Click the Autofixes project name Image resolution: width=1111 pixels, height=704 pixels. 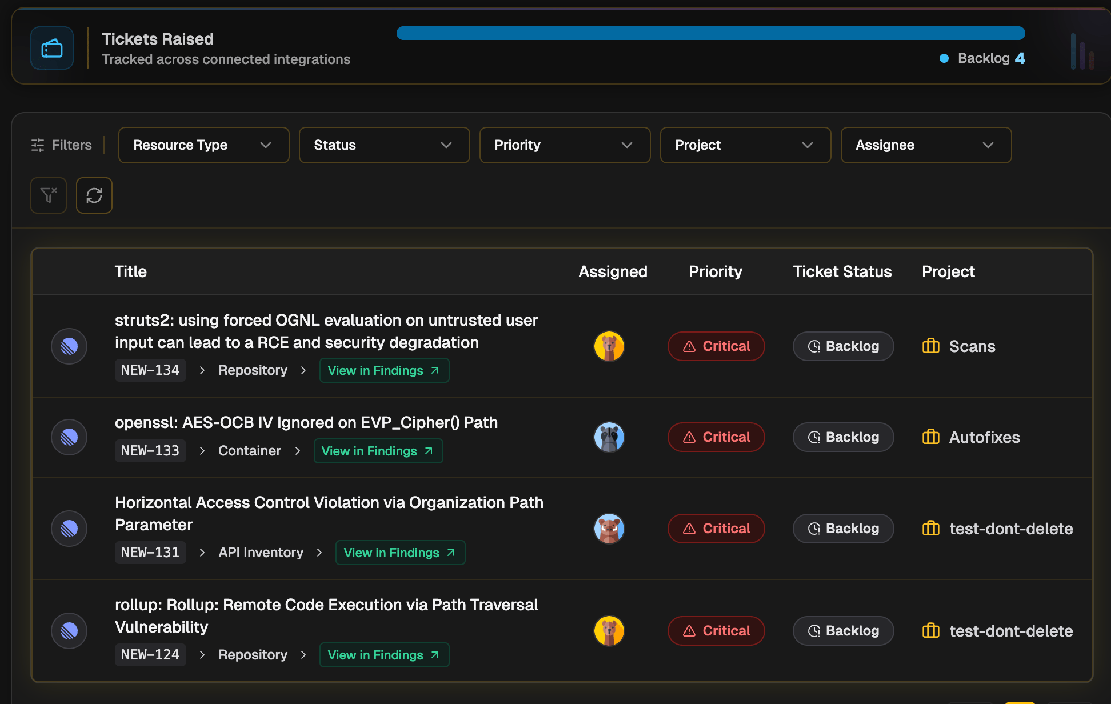(985, 437)
